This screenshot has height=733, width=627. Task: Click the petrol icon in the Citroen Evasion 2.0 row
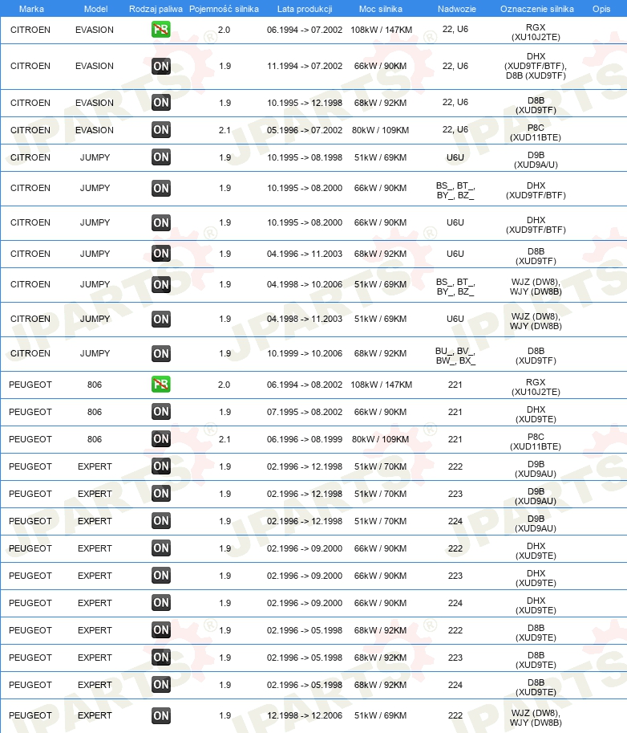(160, 30)
